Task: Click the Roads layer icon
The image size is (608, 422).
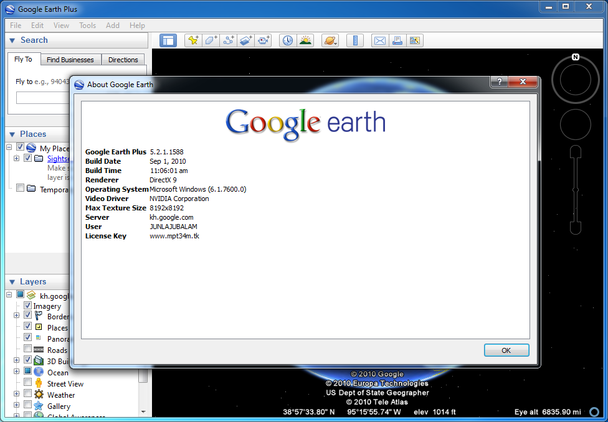Action: click(39, 350)
